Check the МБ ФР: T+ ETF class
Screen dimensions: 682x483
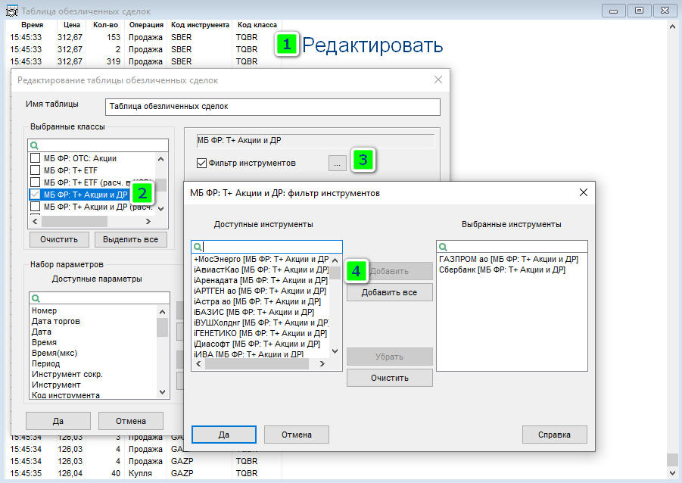(35, 170)
